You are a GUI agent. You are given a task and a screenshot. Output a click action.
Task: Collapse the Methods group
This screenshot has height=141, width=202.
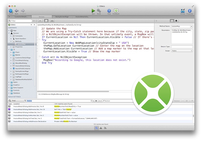(x=11, y=41)
